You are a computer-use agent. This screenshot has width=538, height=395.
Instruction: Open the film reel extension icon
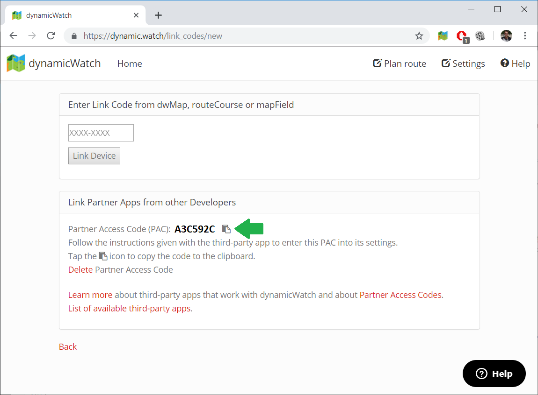(x=480, y=36)
